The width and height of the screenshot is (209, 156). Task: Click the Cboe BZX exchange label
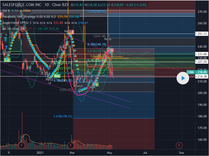(60, 5)
